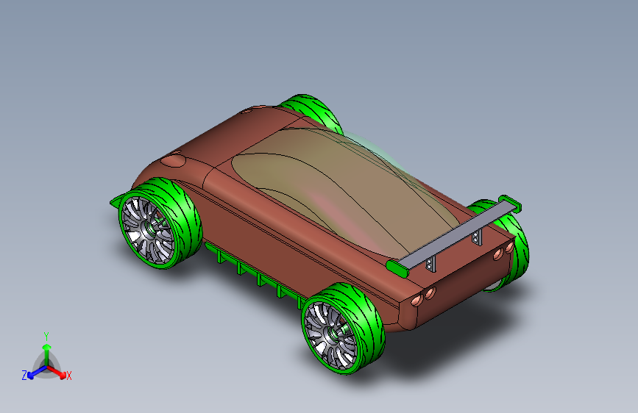Select the silver rim of the rear wheel nearest the viewer
The image size is (638, 413).
point(330,336)
